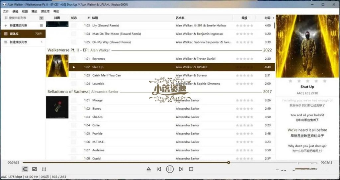Click the large album art in right panel

pyautogui.click(x=307, y=46)
